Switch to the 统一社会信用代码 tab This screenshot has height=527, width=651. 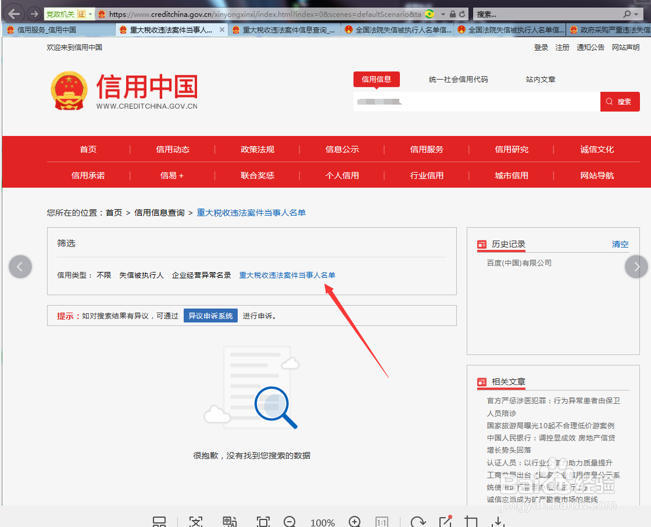[x=459, y=79]
